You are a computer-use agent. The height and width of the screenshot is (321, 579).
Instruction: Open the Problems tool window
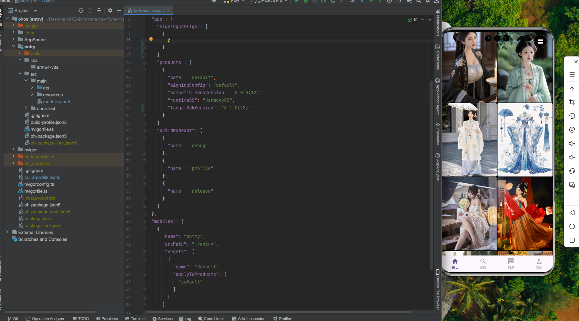click(107, 319)
